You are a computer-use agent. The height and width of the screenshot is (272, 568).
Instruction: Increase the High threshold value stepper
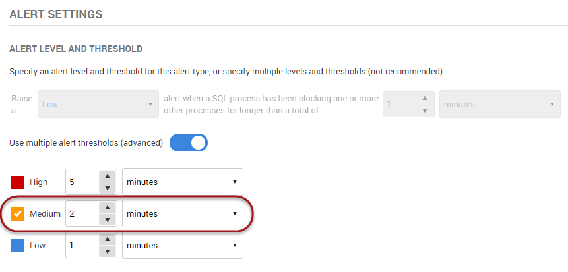click(x=107, y=176)
